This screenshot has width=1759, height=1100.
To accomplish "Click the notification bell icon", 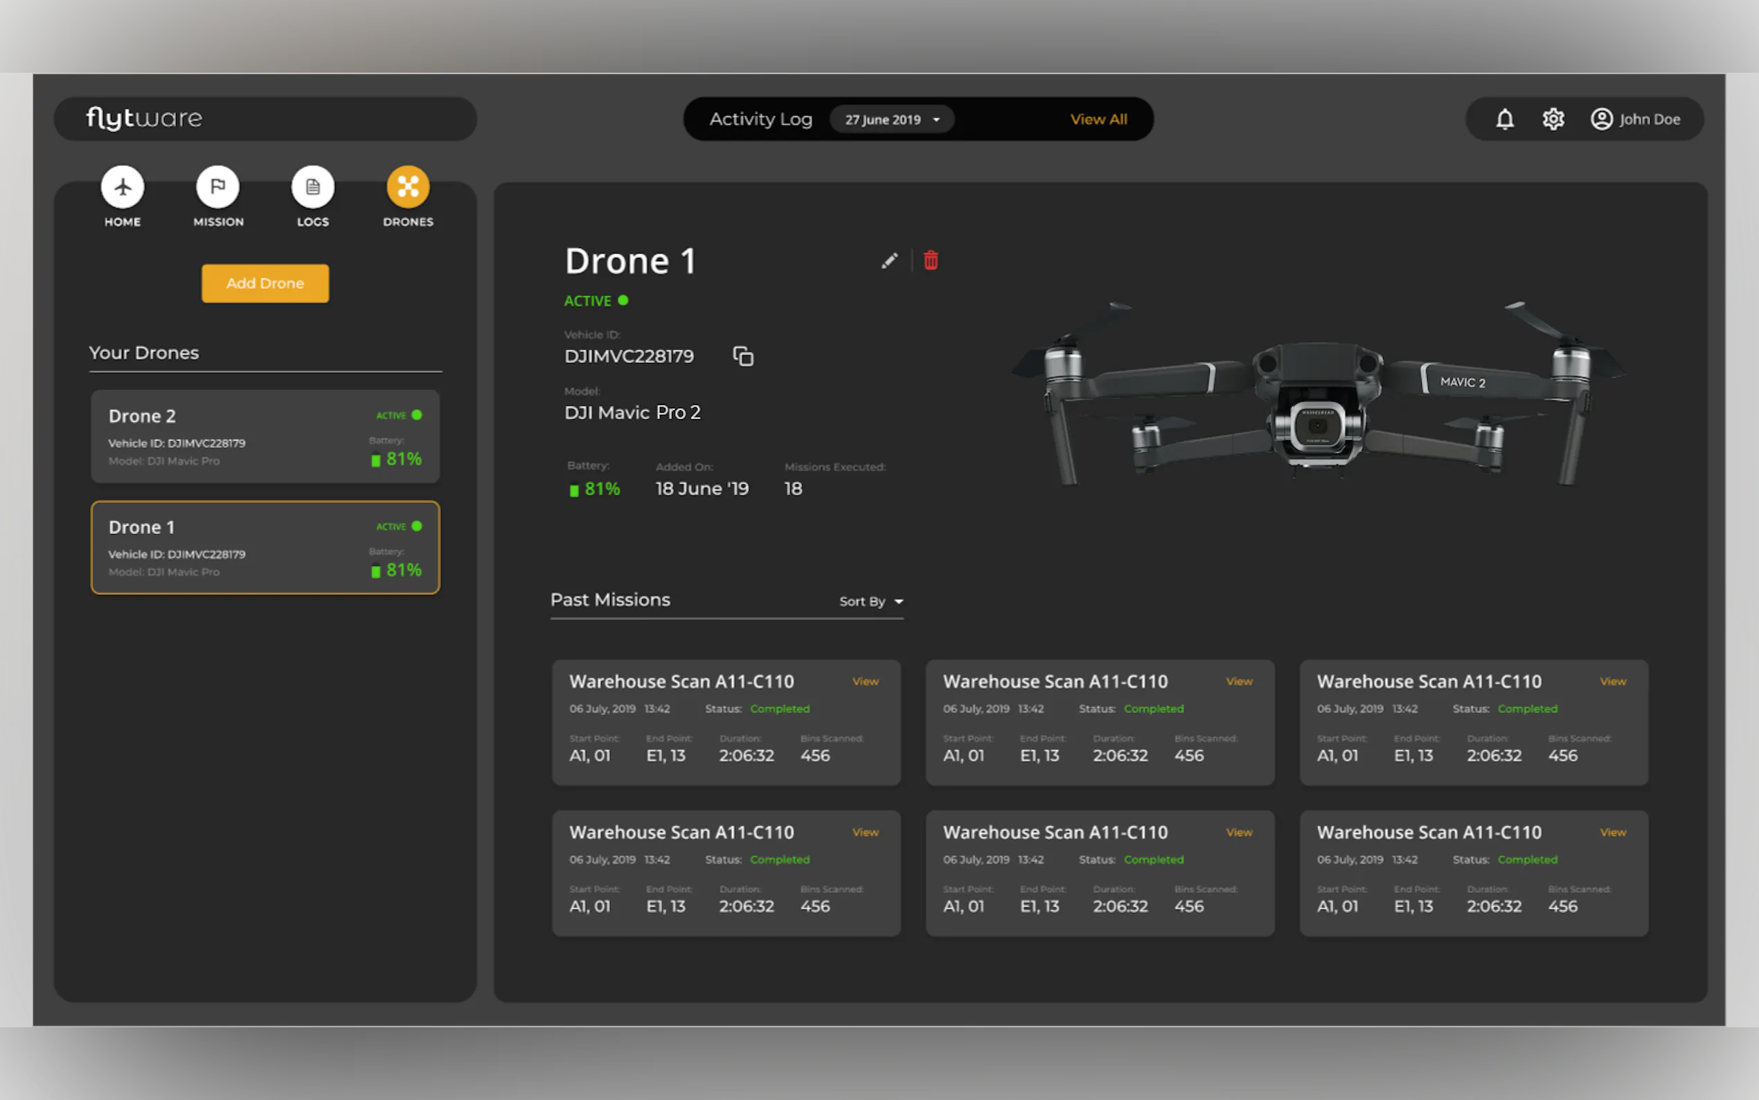I will (1504, 118).
